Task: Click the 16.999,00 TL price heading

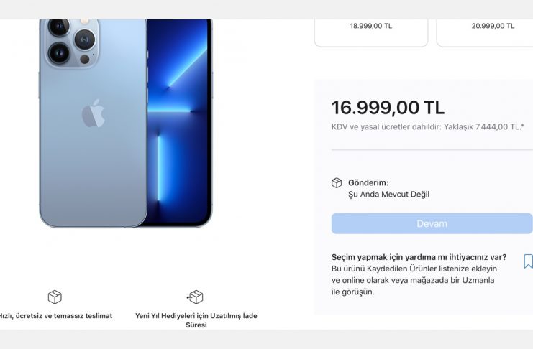Action: tap(388, 108)
